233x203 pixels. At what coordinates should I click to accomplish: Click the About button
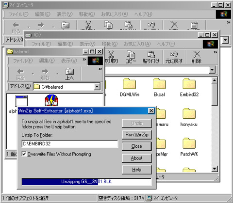pos(137,158)
